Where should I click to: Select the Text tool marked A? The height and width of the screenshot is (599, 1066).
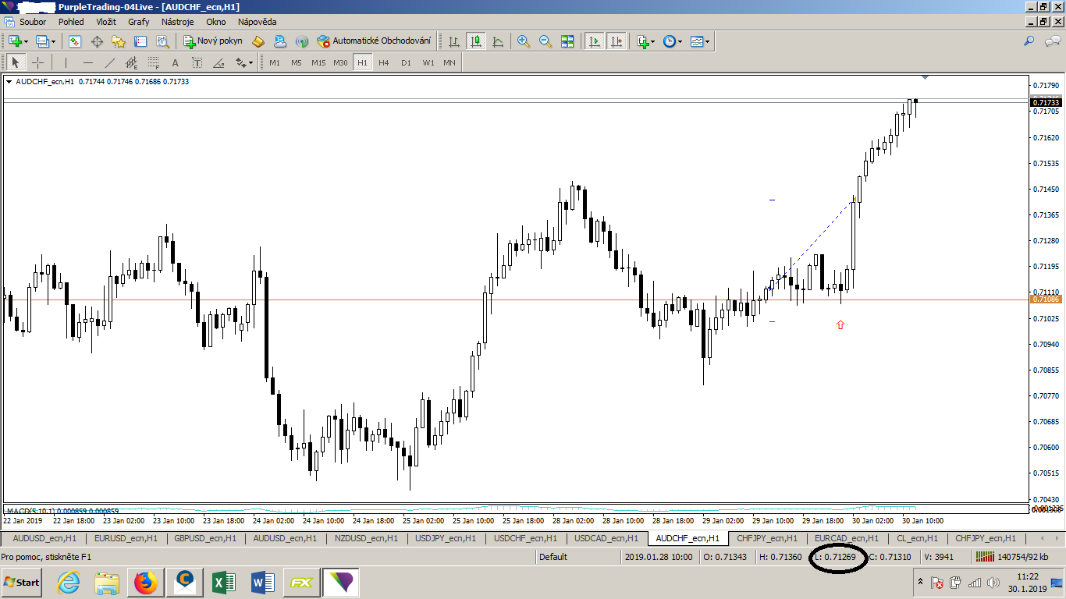click(175, 62)
